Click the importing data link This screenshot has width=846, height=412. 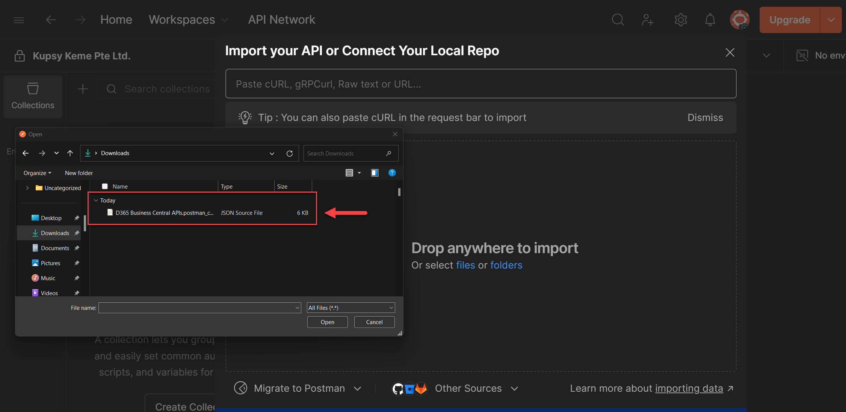[689, 388]
